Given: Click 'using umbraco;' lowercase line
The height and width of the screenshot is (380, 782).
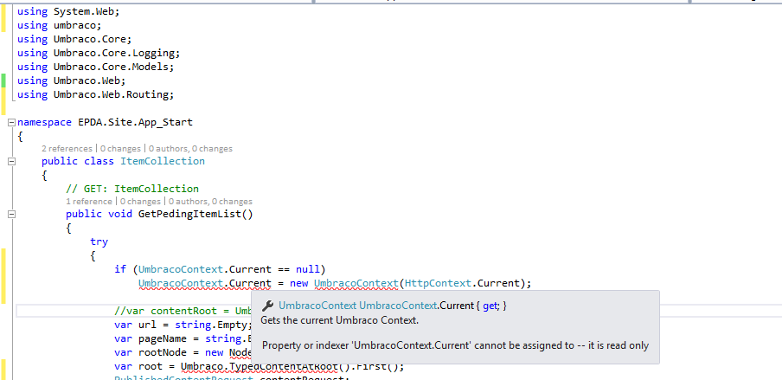Looking at the screenshot, I should (60, 25).
